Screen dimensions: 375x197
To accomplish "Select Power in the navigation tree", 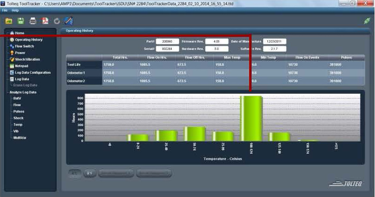I will [x=20, y=53].
